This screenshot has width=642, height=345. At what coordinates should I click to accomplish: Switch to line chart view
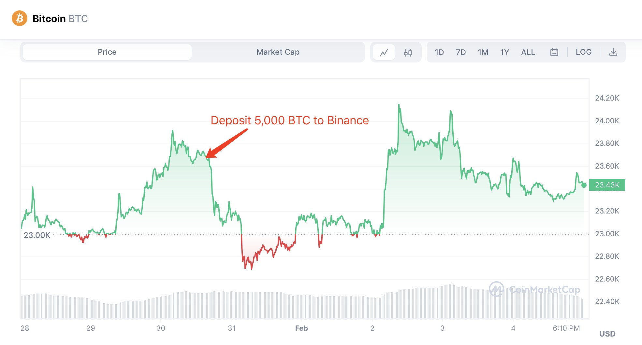tap(384, 52)
